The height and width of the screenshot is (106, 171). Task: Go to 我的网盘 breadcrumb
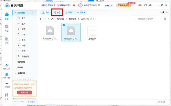coord(60,19)
